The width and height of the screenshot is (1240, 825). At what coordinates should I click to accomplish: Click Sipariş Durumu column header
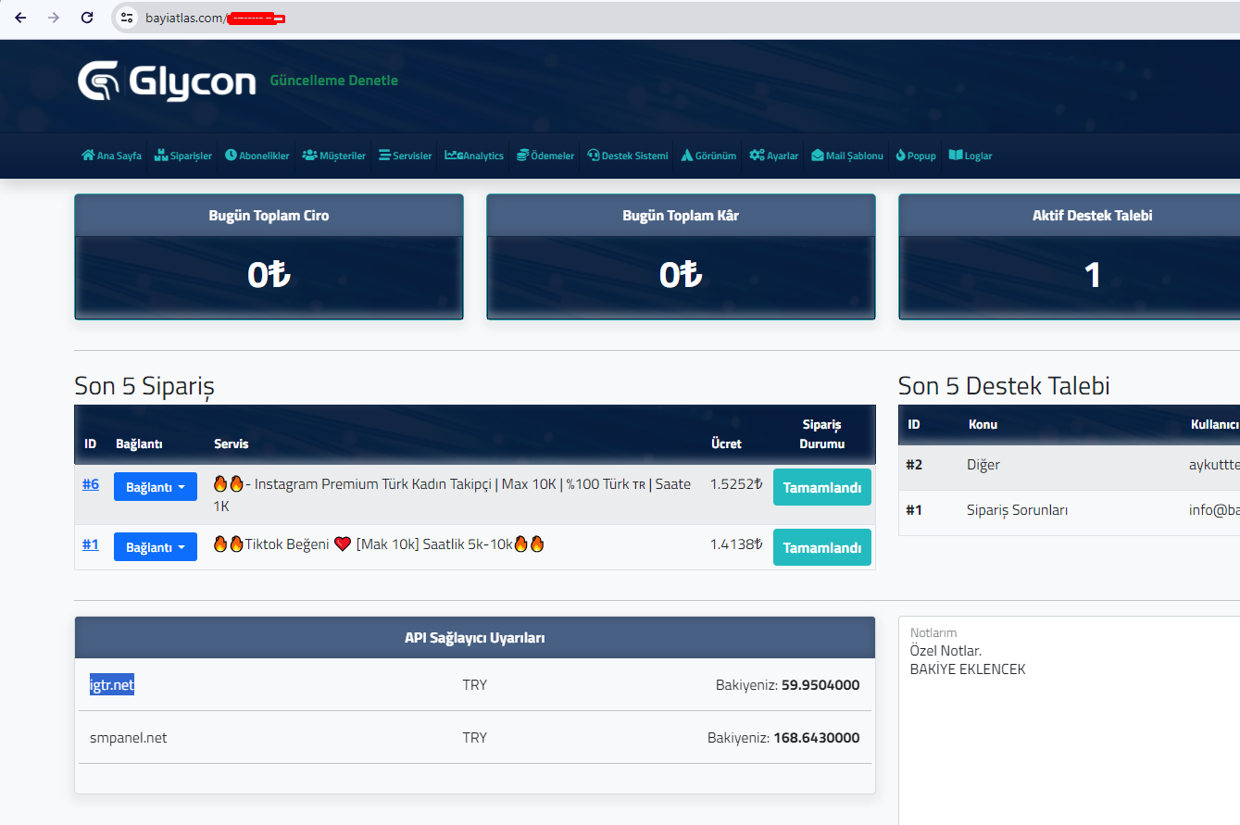pyautogui.click(x=822, y=434)
